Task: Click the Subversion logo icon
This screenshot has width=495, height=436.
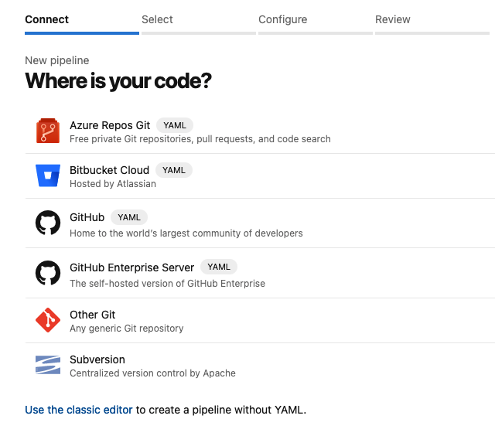Action: point(48,365)
